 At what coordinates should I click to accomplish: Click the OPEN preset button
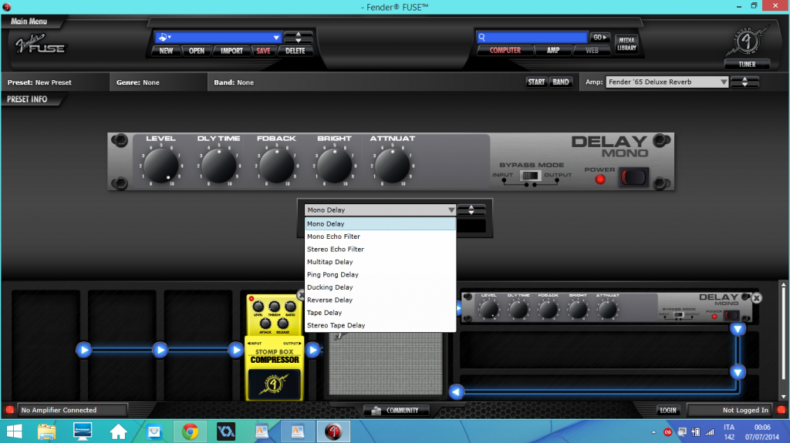pos(197,51)
